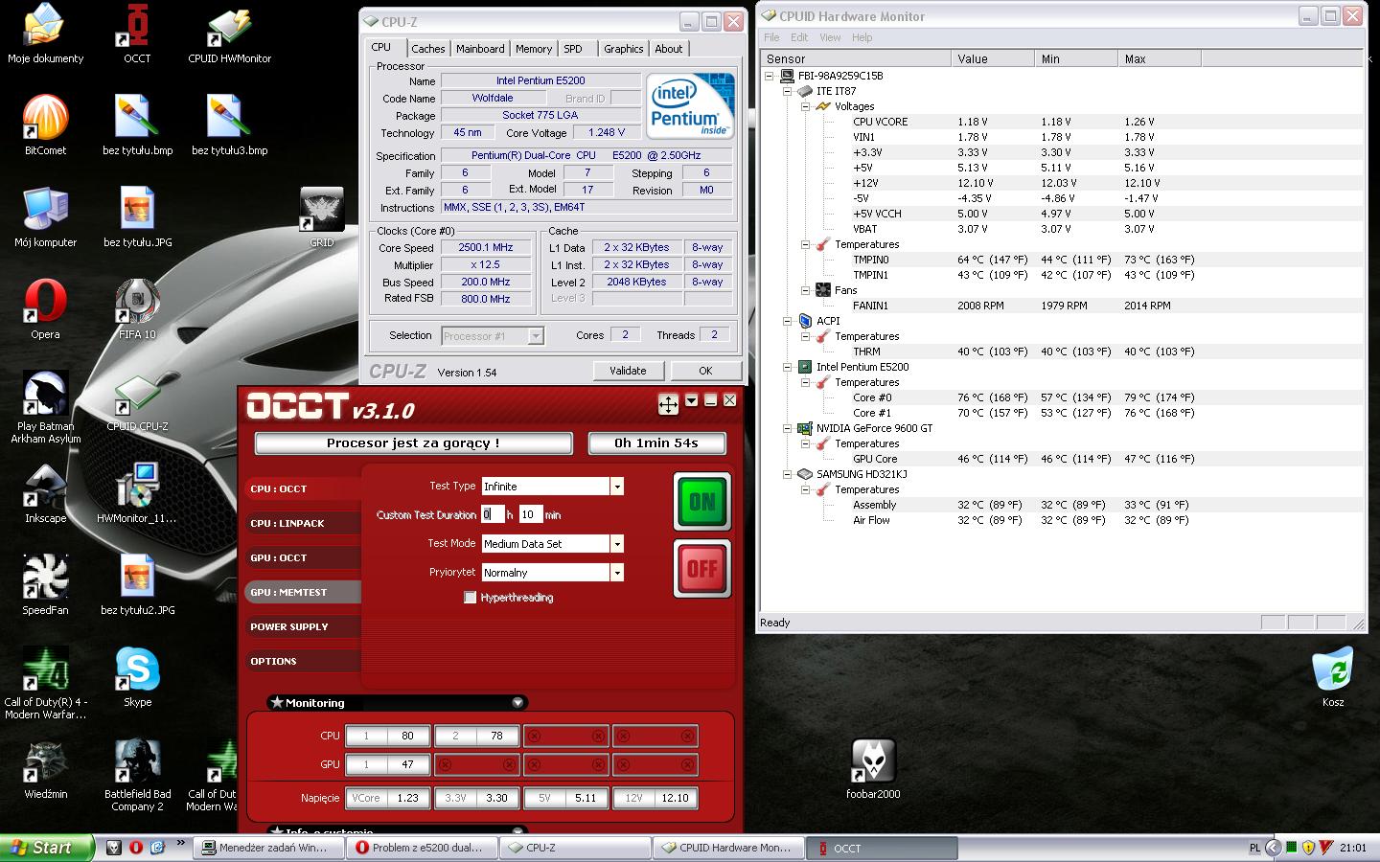1380x862 pixels.
Task: Select the Play Batman Arkham Asylum shortcut
Action: coord(45,407)
